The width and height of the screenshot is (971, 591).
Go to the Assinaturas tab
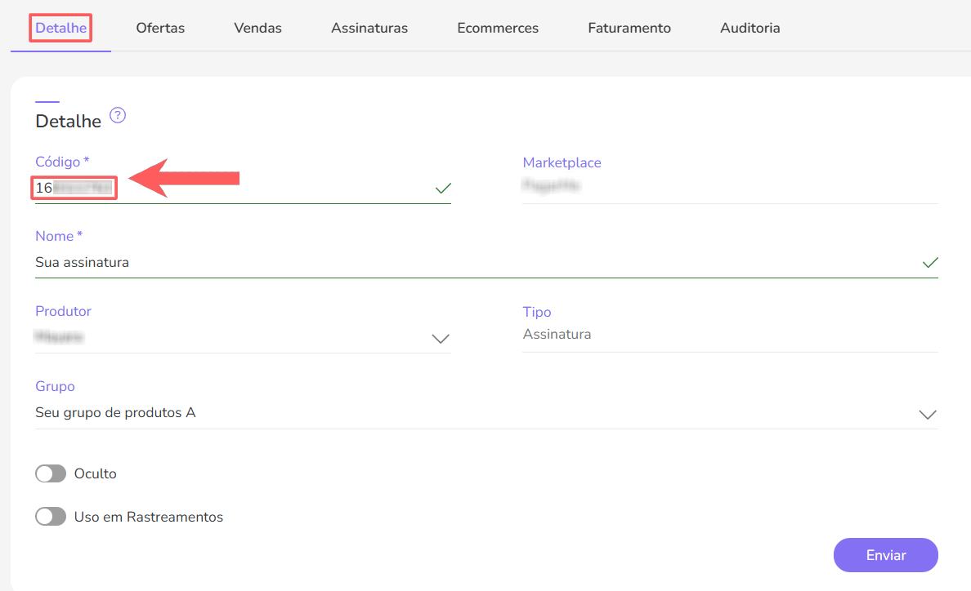coord(369,28)
